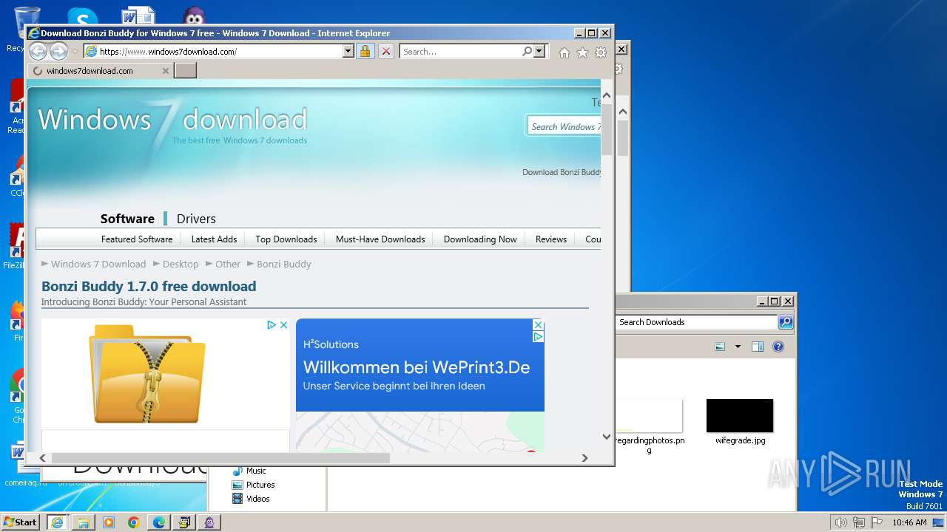Click the magnifier icon in IE search box
947x532 pixels.
tap(527, 52)
